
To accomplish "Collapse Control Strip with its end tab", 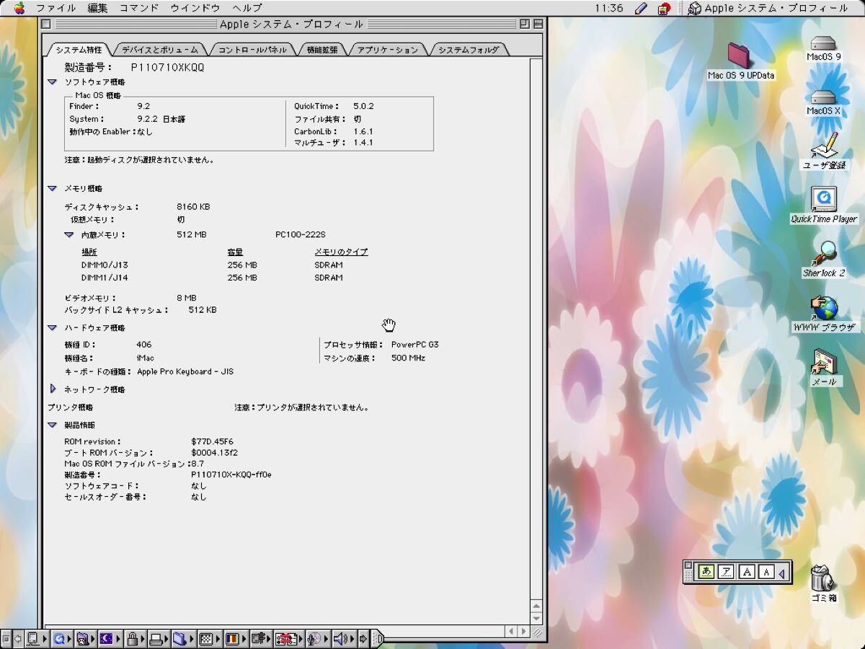I will pyautogui.click(x=378, y=638).
